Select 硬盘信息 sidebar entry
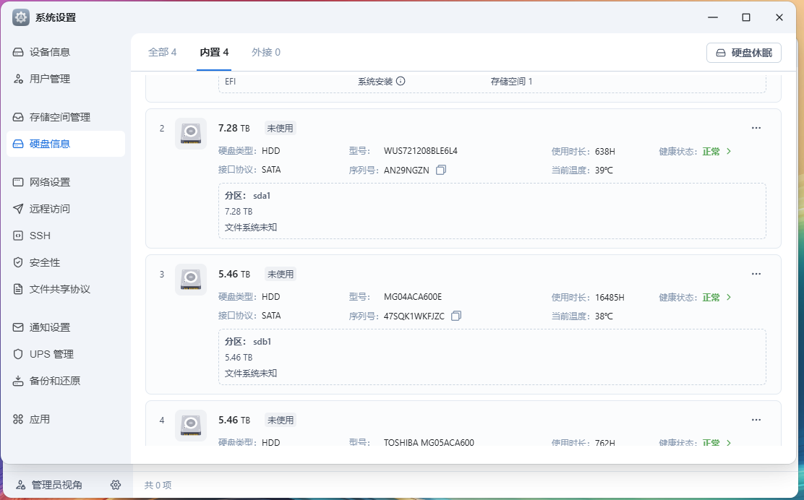Image resolution: width=804 pixels, height=500 pixels. 66,144
